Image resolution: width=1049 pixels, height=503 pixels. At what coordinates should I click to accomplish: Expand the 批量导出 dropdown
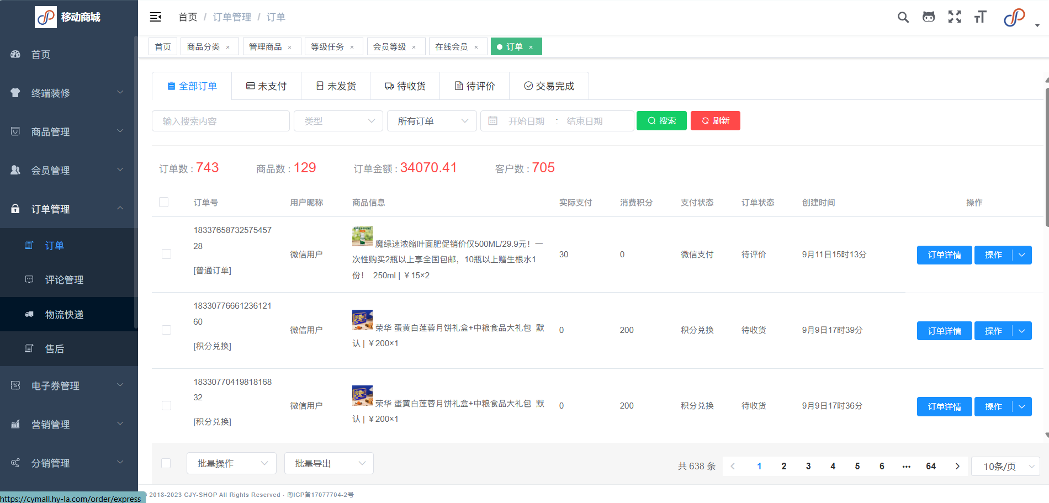coord(329,463)
